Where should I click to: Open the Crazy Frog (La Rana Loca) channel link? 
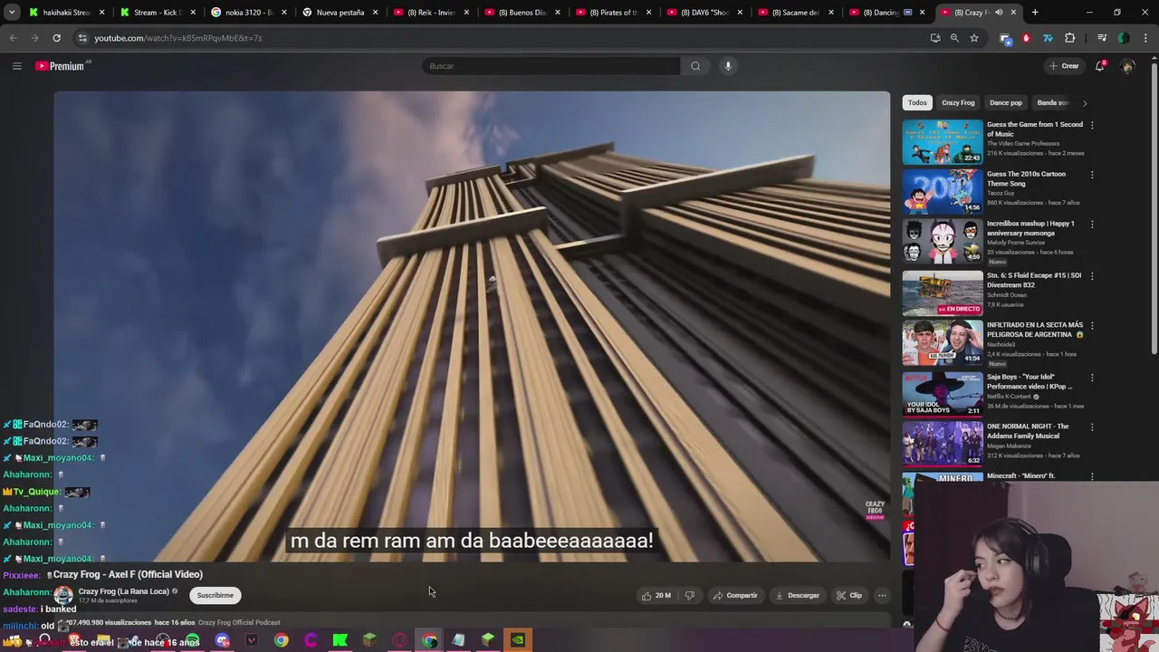coord(123,591)
